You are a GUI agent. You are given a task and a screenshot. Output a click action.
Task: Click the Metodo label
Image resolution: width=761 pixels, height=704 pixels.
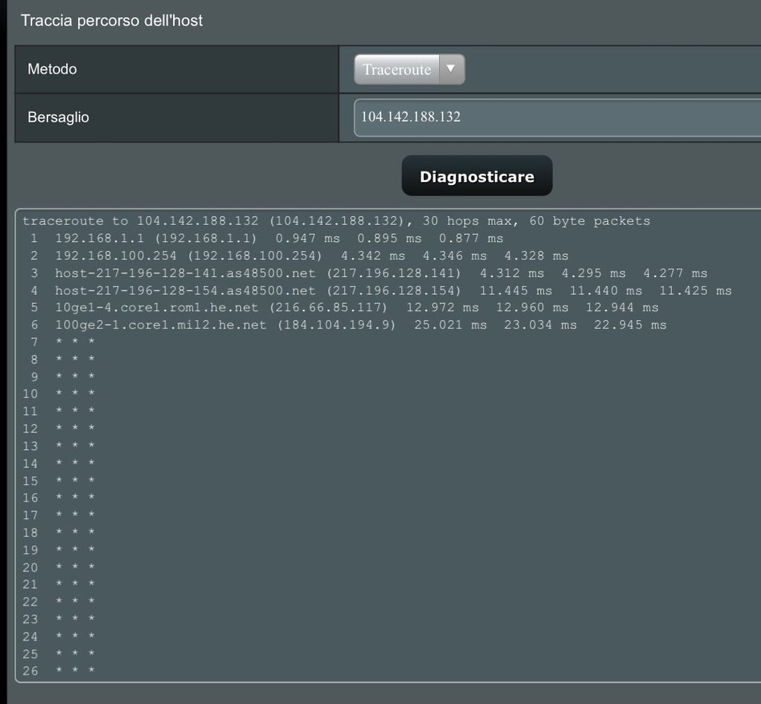[52, 69]
